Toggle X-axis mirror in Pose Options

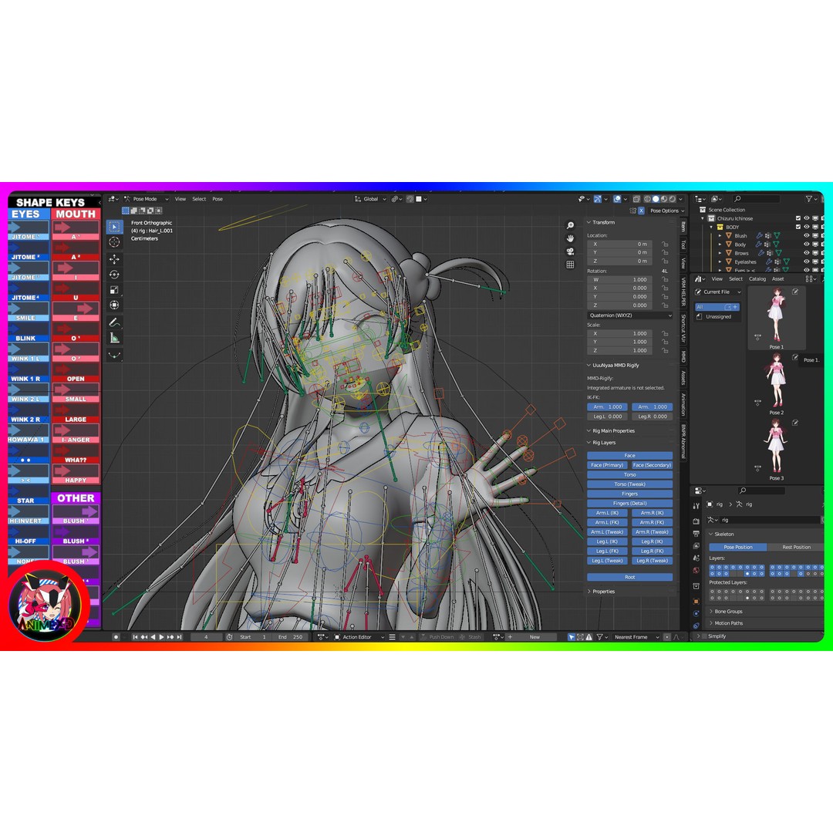coord(641,211)
